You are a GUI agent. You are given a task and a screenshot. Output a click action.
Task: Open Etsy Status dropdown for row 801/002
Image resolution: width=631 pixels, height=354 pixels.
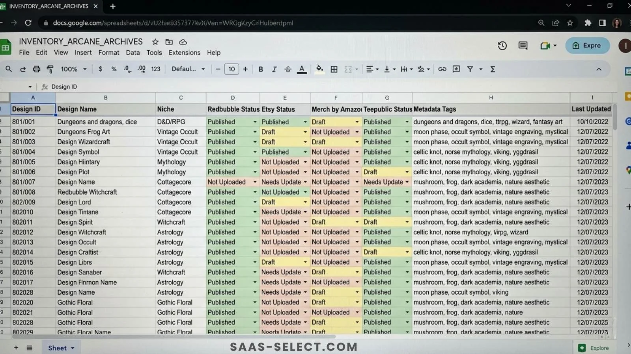305,132
